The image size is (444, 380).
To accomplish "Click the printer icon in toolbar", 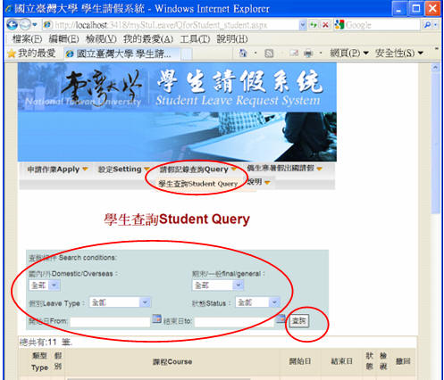I will [x=308, y=54].
